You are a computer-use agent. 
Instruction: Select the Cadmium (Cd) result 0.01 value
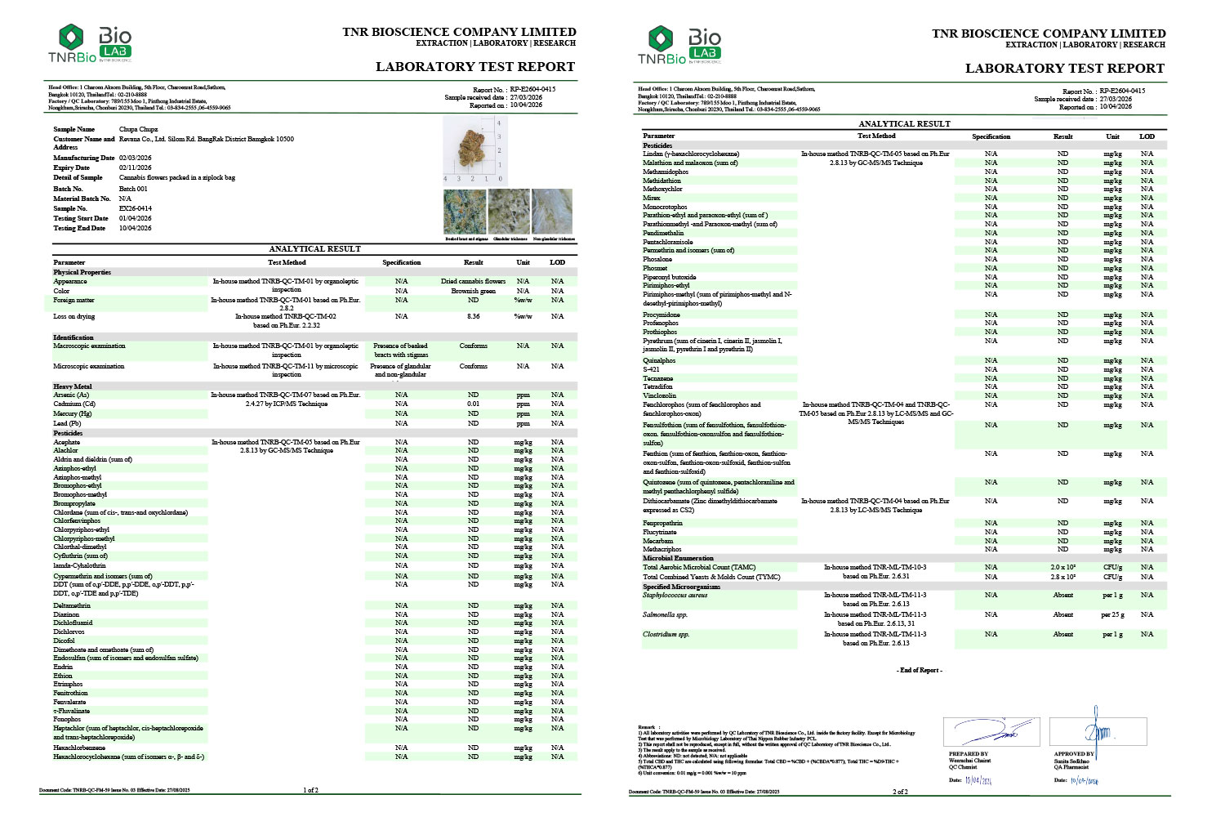474,404
